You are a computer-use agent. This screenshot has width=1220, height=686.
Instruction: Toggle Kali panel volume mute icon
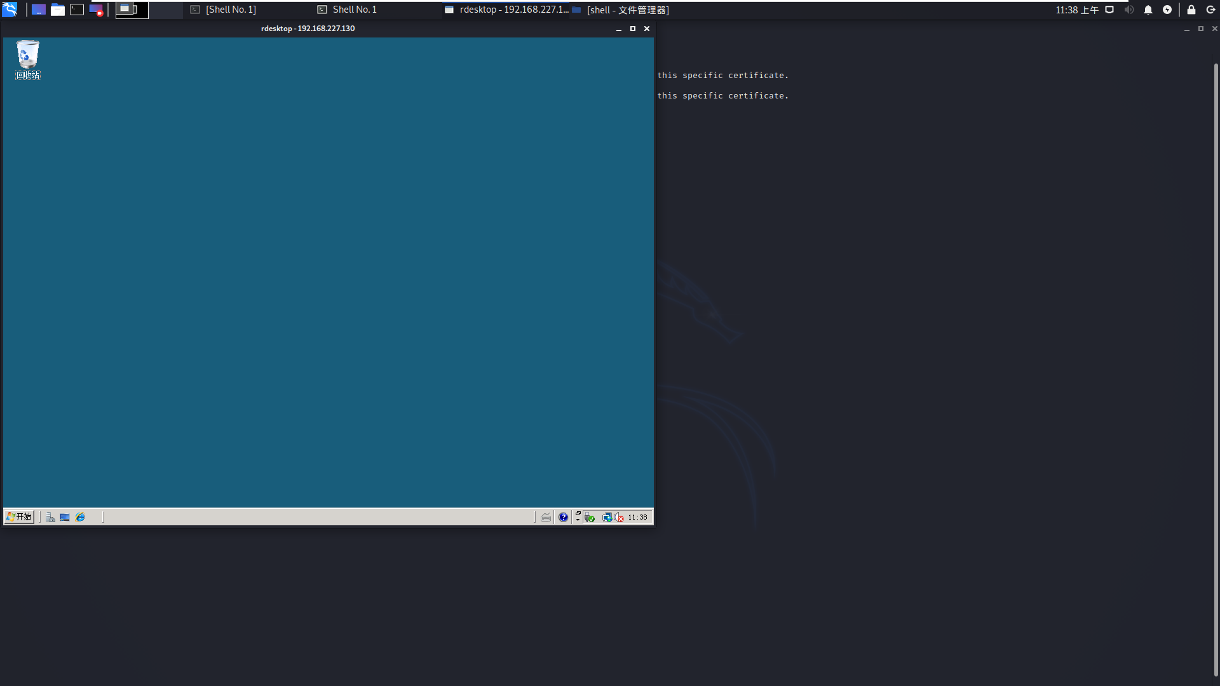pos(1128,10)
